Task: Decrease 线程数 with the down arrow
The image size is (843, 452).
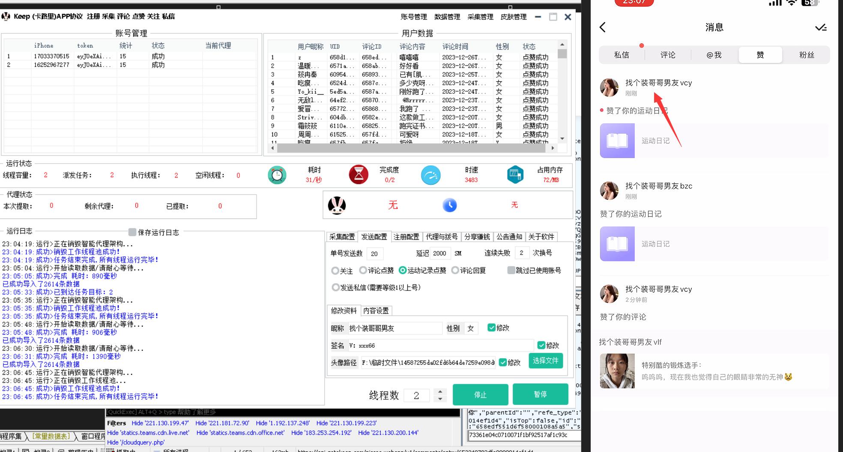Action: (x=440, y=399)
